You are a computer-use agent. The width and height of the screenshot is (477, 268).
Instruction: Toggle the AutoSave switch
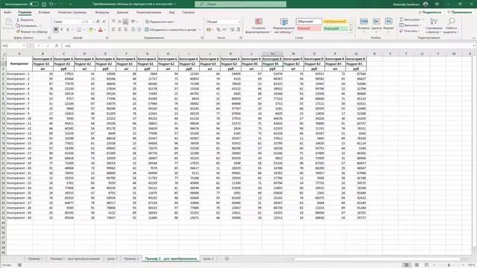point(34,4)
